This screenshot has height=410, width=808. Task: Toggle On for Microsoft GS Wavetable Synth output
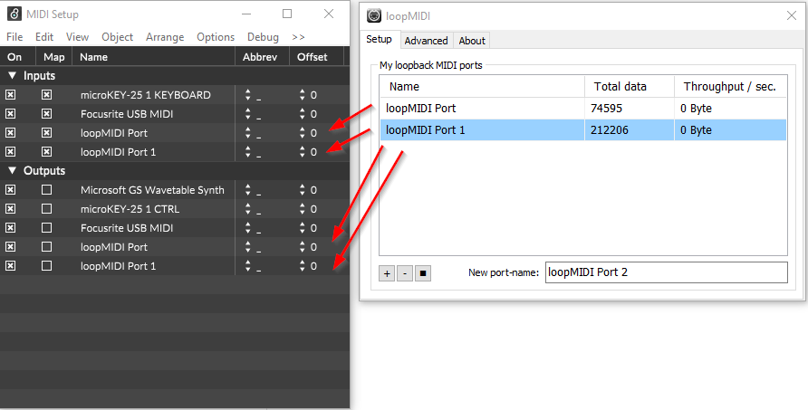tap(10, 190)
